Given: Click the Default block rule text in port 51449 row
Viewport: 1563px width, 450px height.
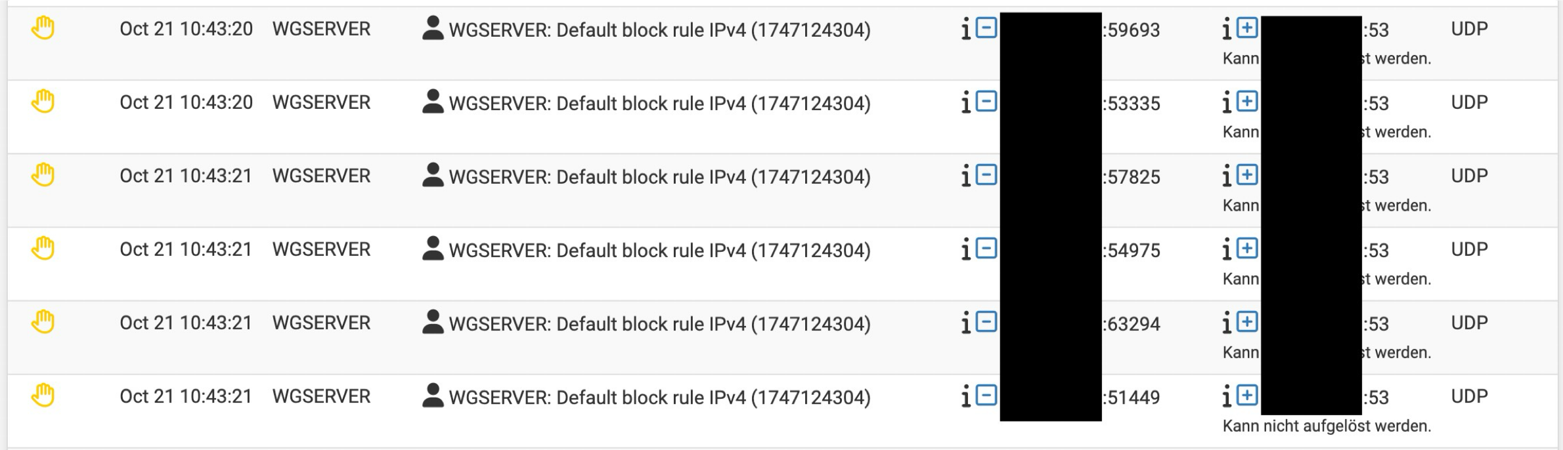Looking at the screenshot, I should pos(659,398).
